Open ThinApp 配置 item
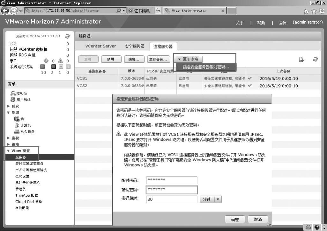The width and height of the screenshot is (327, 231). pos(26,195)
